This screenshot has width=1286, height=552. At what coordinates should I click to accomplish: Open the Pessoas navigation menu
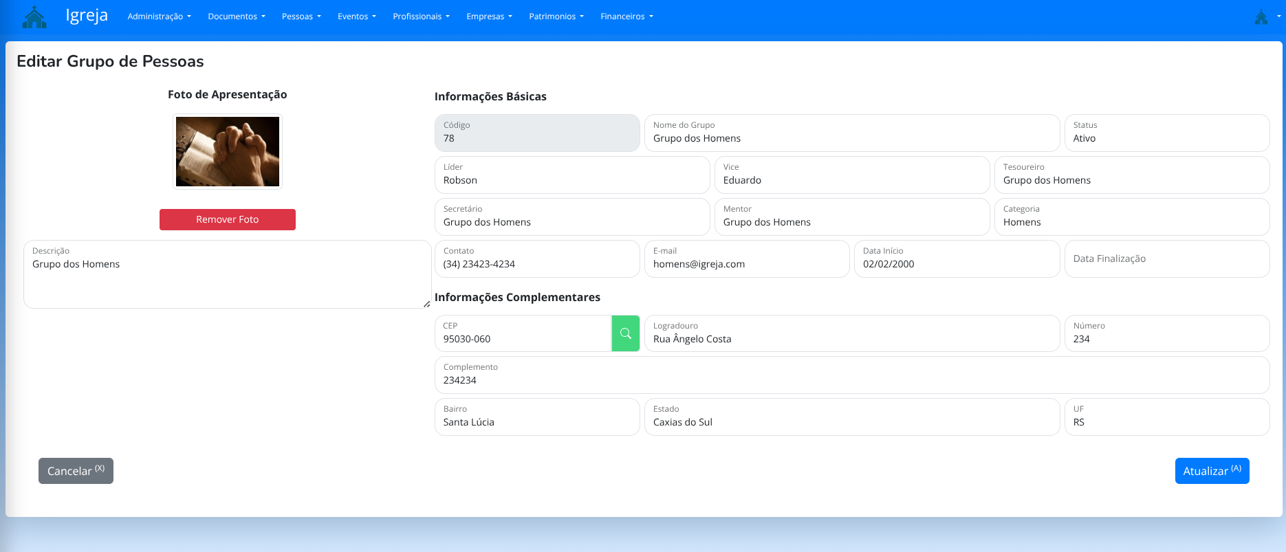[x=301, y=16]
